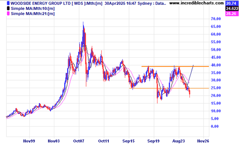Click the 55.00 price axis label
This screenshot has width=239, height=145.
pyautogui.click(x=216, y=42)
